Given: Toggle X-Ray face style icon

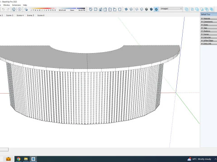Looking at the screenshot, I should click(126, 9).
